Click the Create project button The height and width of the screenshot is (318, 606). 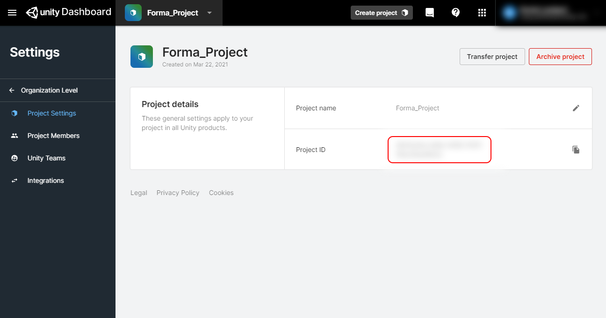(382, 13)
